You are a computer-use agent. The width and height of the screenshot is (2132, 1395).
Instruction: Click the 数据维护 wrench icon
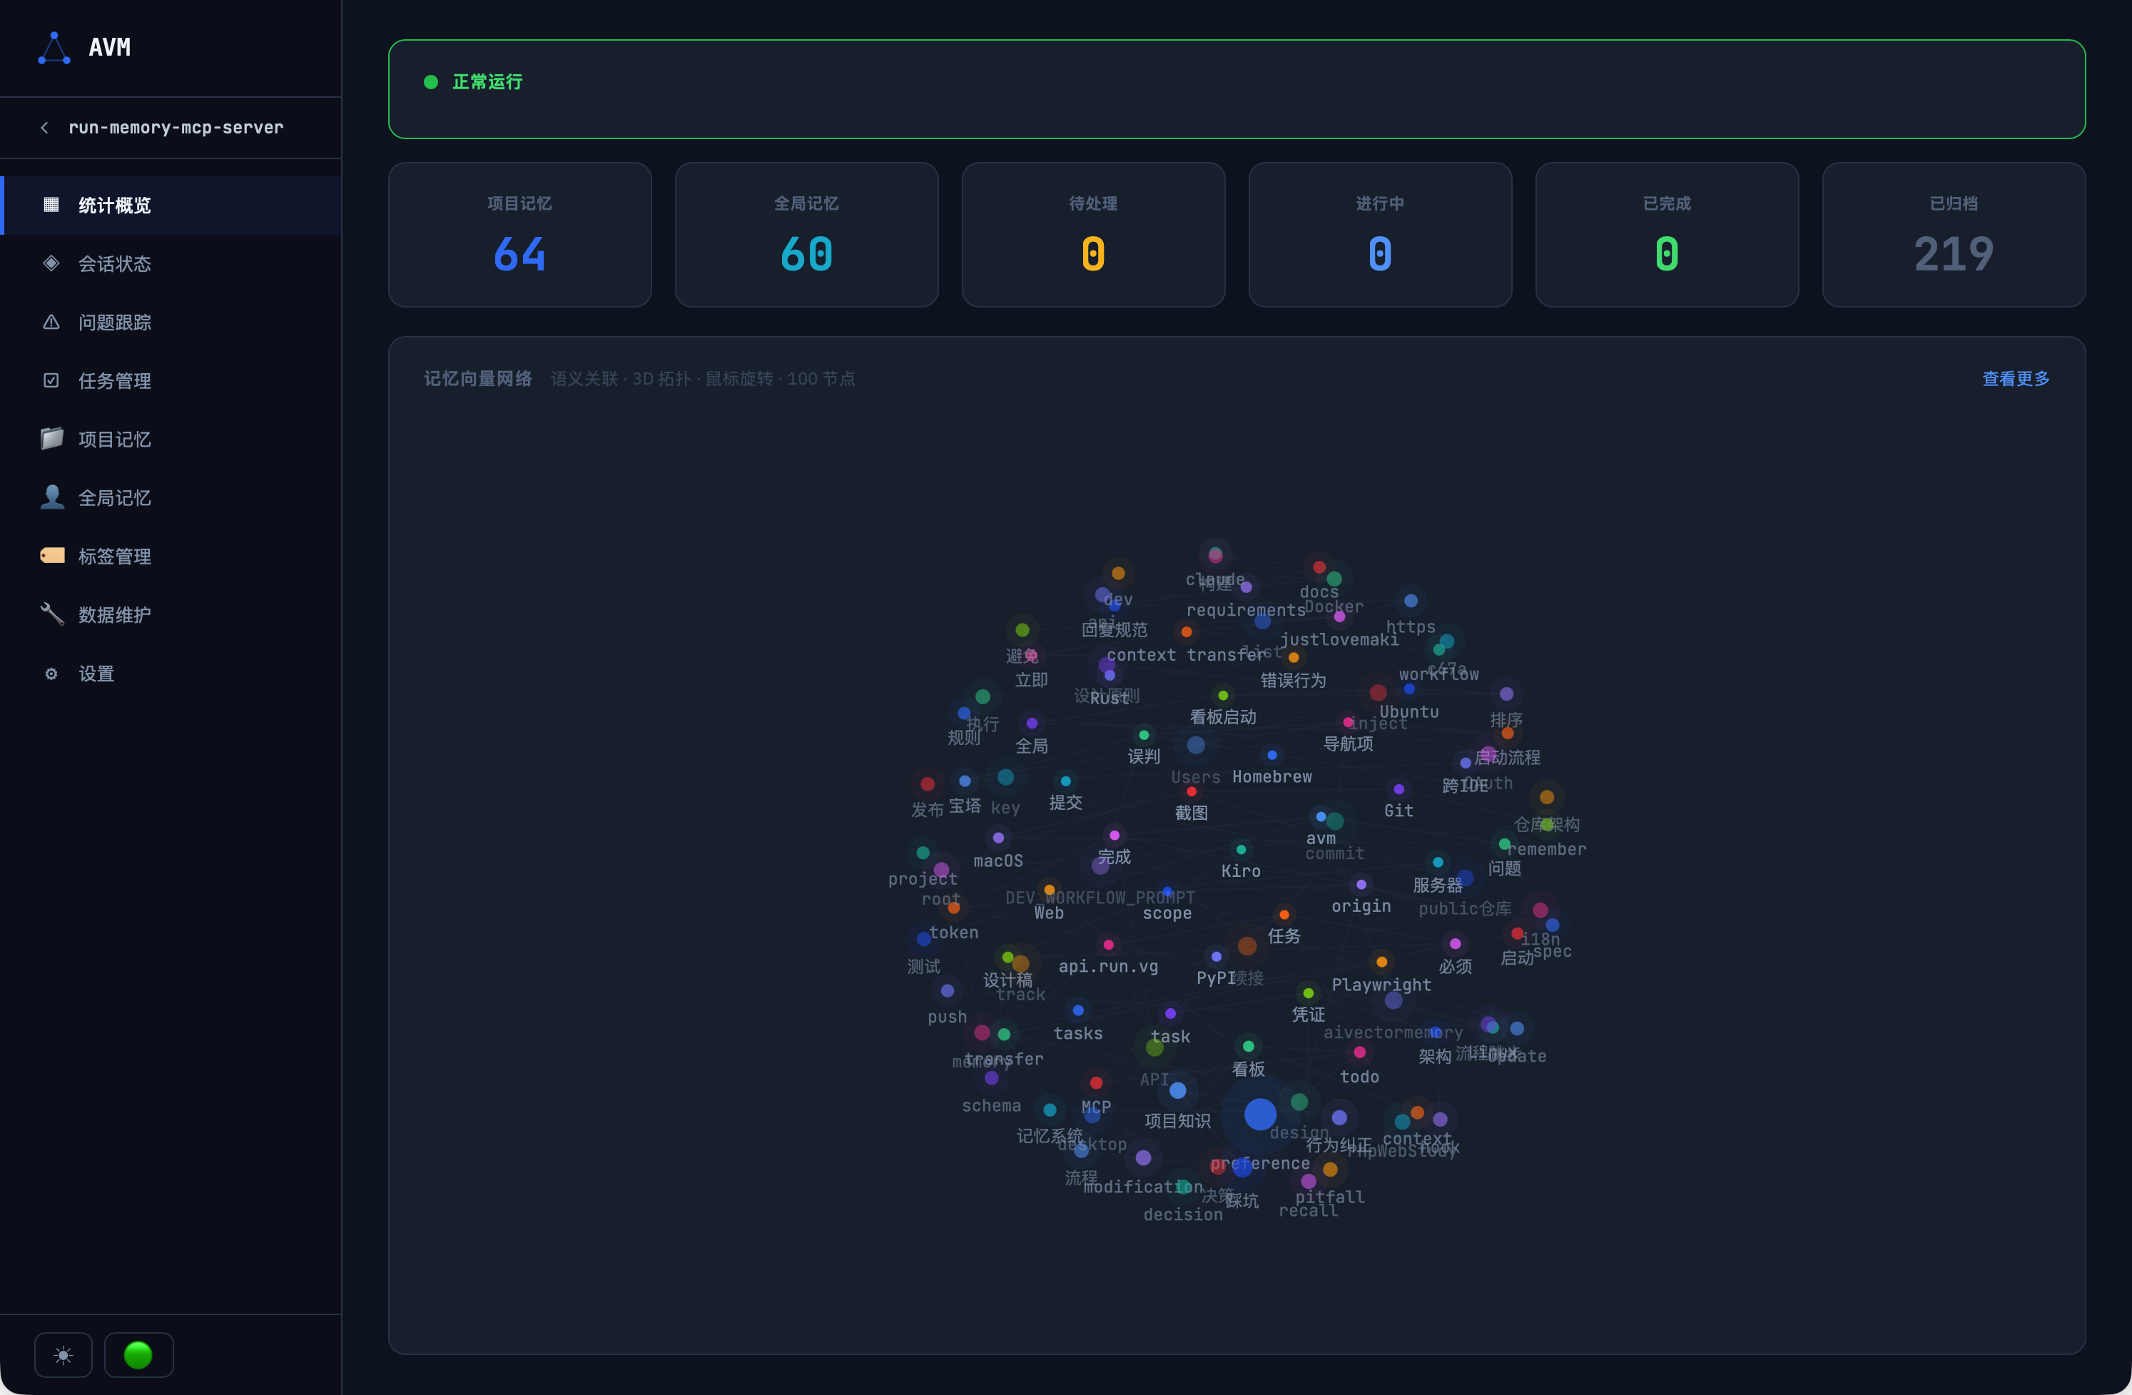(52, 614)
